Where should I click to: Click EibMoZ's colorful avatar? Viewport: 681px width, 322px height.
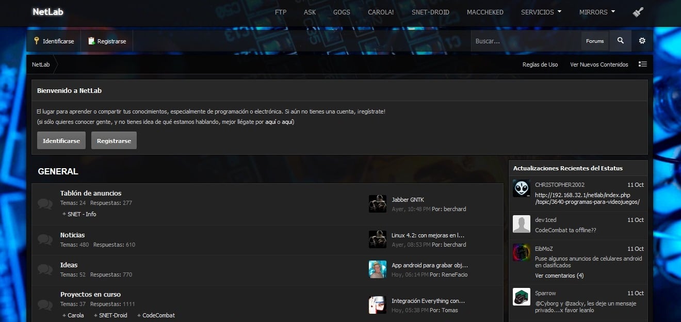point(522,252)
